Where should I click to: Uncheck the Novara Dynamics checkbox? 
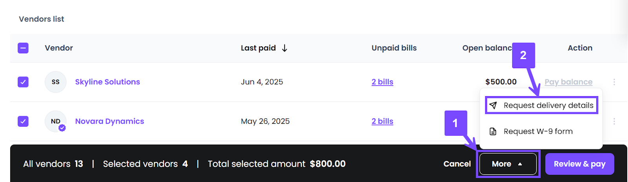coord(23,121)
